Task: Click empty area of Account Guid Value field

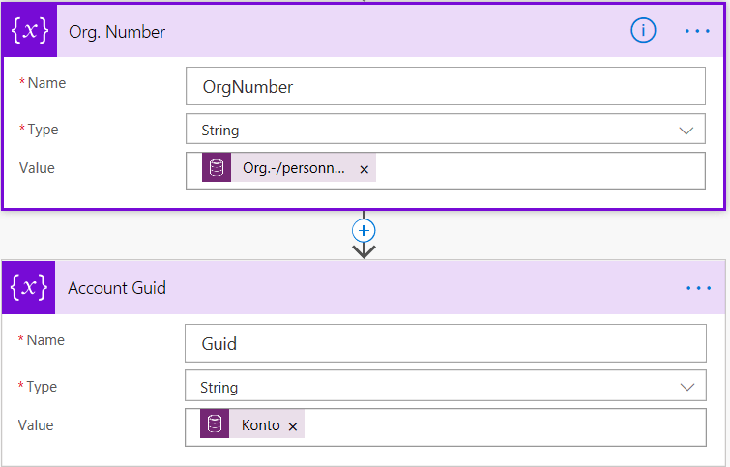Action: coord(503,426)
